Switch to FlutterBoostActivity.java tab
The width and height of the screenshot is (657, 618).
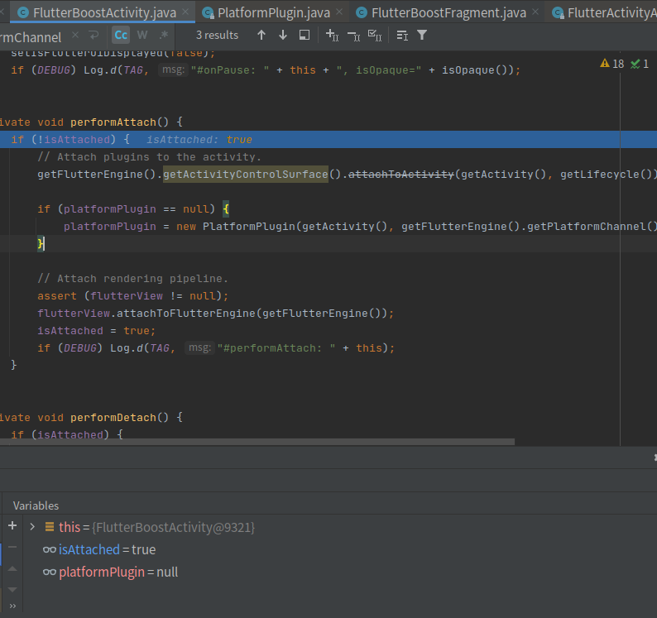(104, 13)
